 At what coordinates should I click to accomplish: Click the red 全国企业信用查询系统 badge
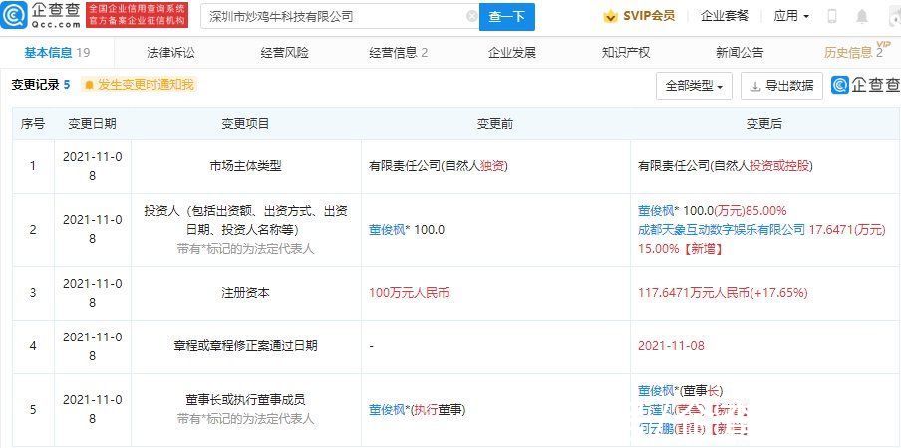pos(137,16)
